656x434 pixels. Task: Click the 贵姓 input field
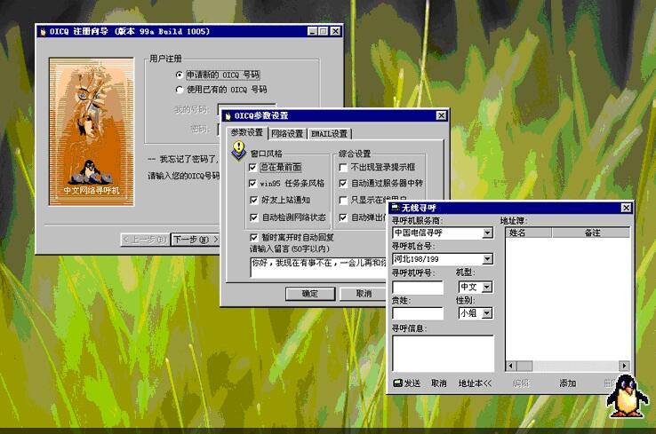pyautogui.click(x=418, y=313)
